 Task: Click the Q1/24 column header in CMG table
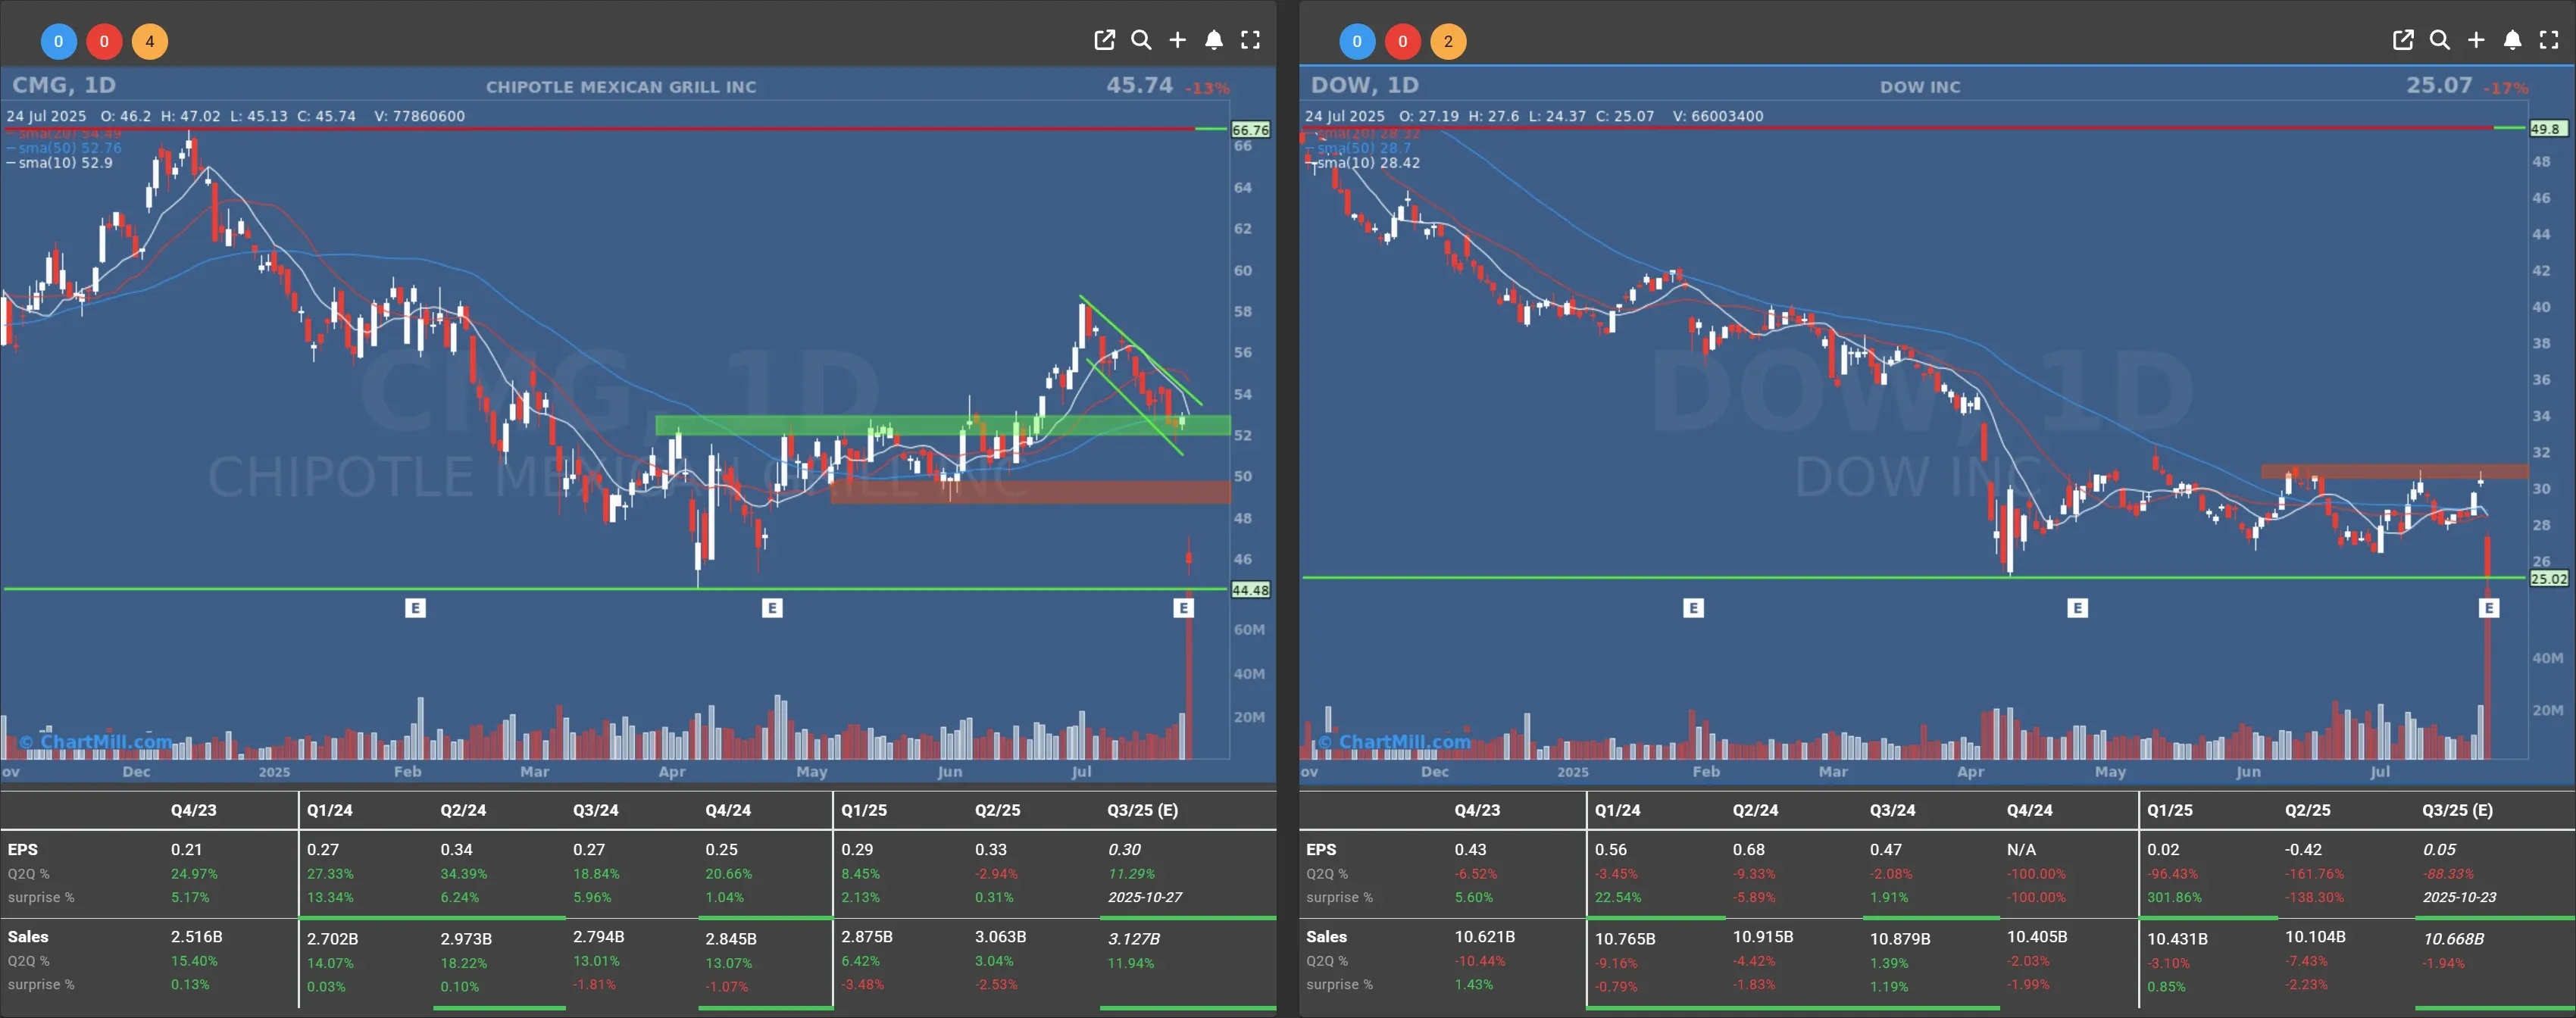tap(329, 810)
